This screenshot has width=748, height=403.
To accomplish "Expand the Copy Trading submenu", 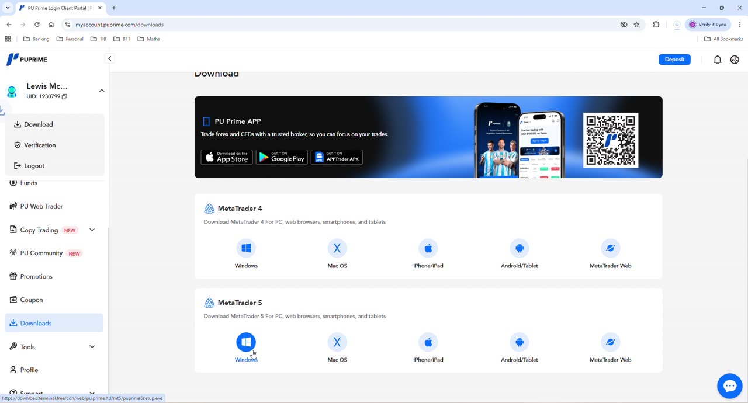I will (x=92, y=230).
